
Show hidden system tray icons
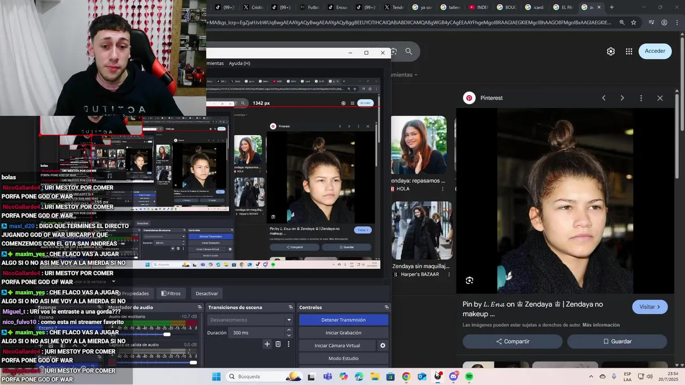(591, 376)
